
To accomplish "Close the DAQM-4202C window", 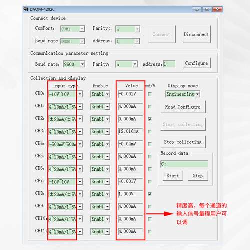I will (217, 9).
